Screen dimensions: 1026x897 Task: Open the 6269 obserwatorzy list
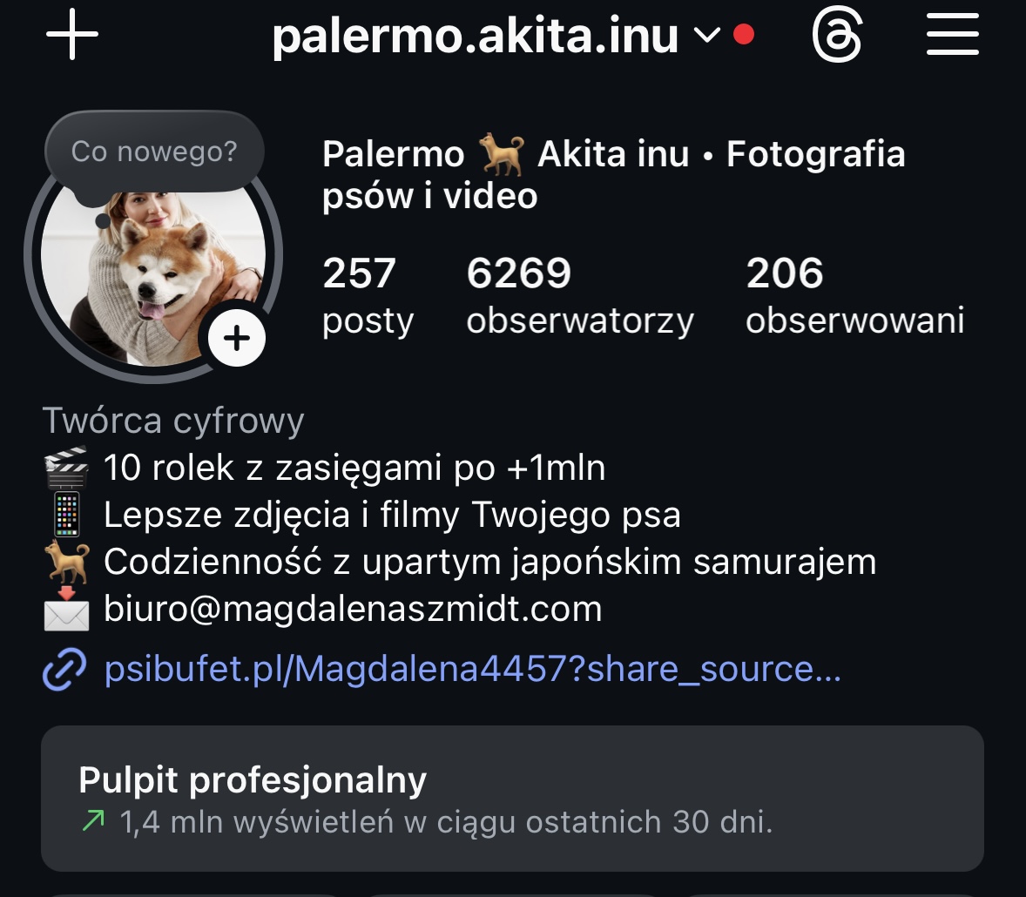[580, 296]
